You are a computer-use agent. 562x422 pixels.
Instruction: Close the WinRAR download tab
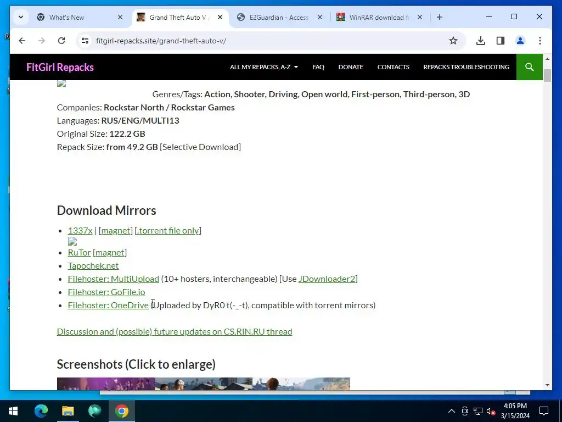[420, 17]
